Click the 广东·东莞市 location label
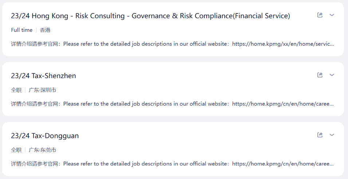This screenshot has width=348, height=179. 42,150
